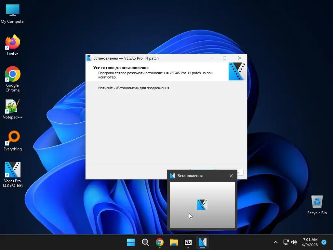Open the Recycle Bin icon

click(x=317, y=204)
